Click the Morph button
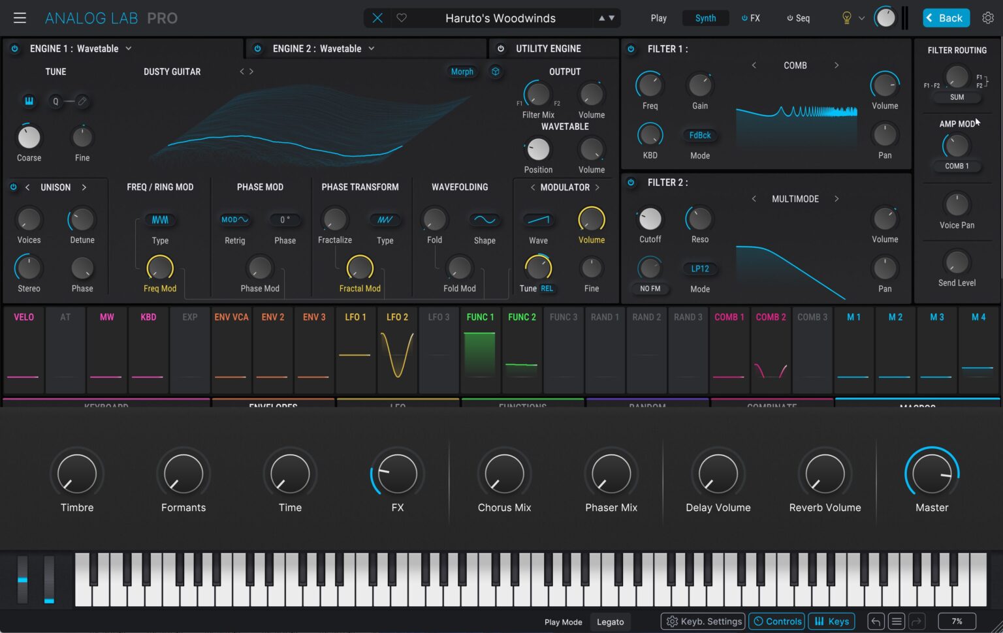 pos(462,72)
